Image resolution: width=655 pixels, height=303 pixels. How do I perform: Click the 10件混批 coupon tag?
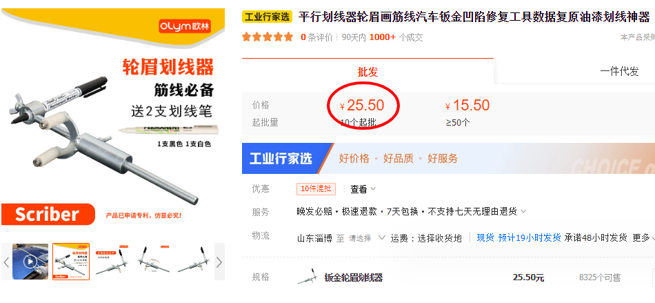click(316, 189)
